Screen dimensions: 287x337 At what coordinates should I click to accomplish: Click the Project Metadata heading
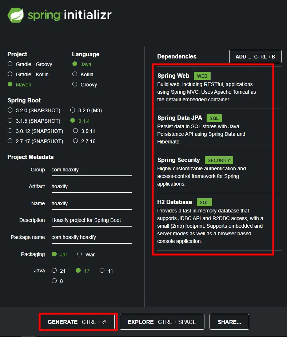coord(30,157)
